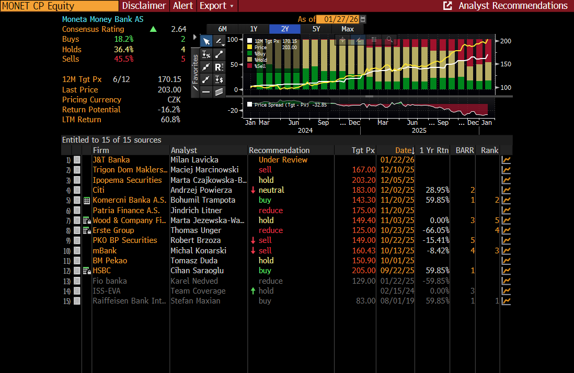Open the J&T Banka firm link
The width and height of the screenshot is (574, 373).
pyautogui.click(x=111, y=160)
